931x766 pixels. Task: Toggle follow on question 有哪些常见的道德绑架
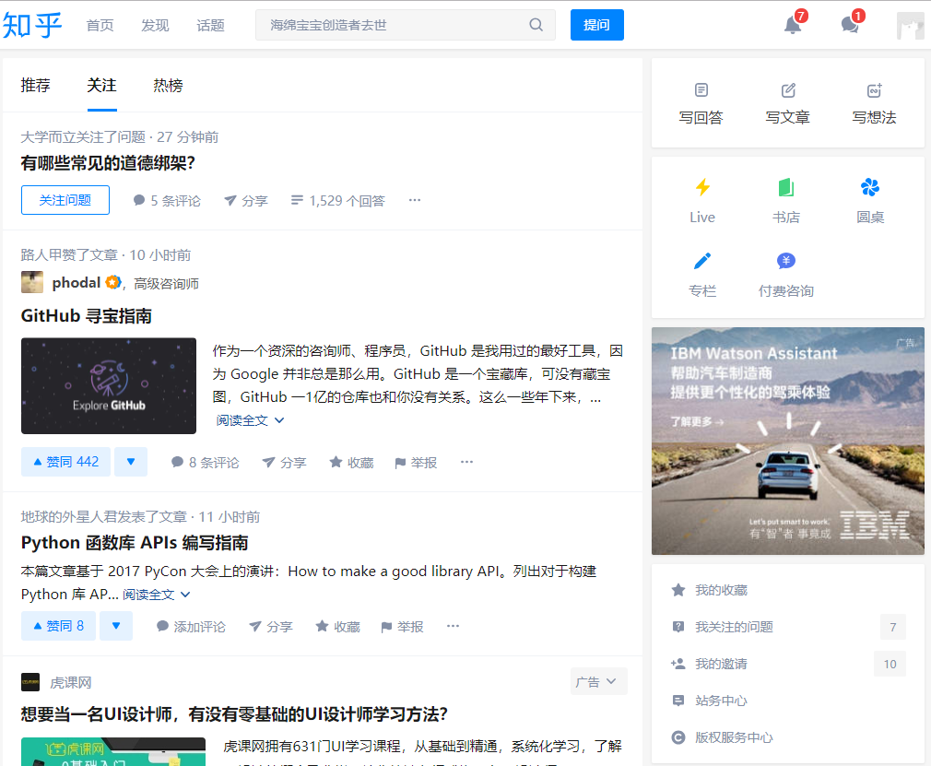click(65, 200)
